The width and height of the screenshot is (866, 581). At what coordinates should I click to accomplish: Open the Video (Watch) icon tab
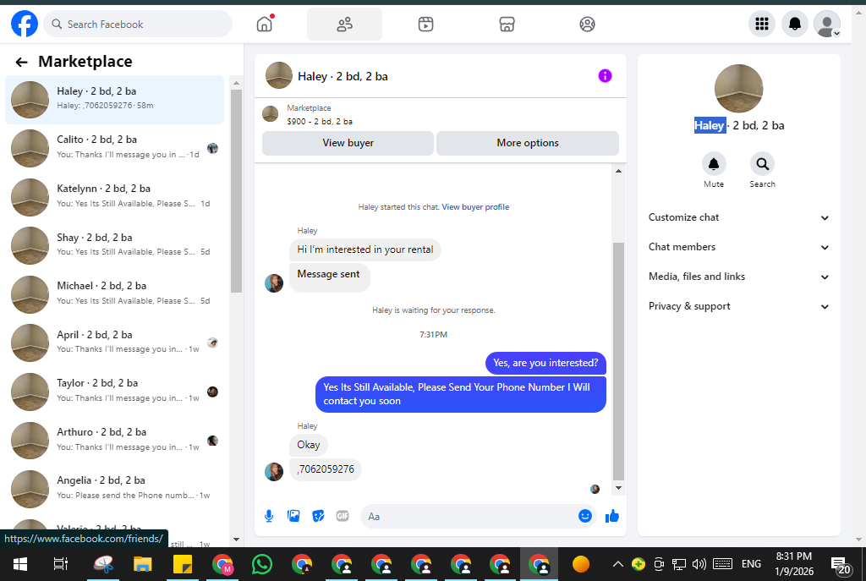425,25
